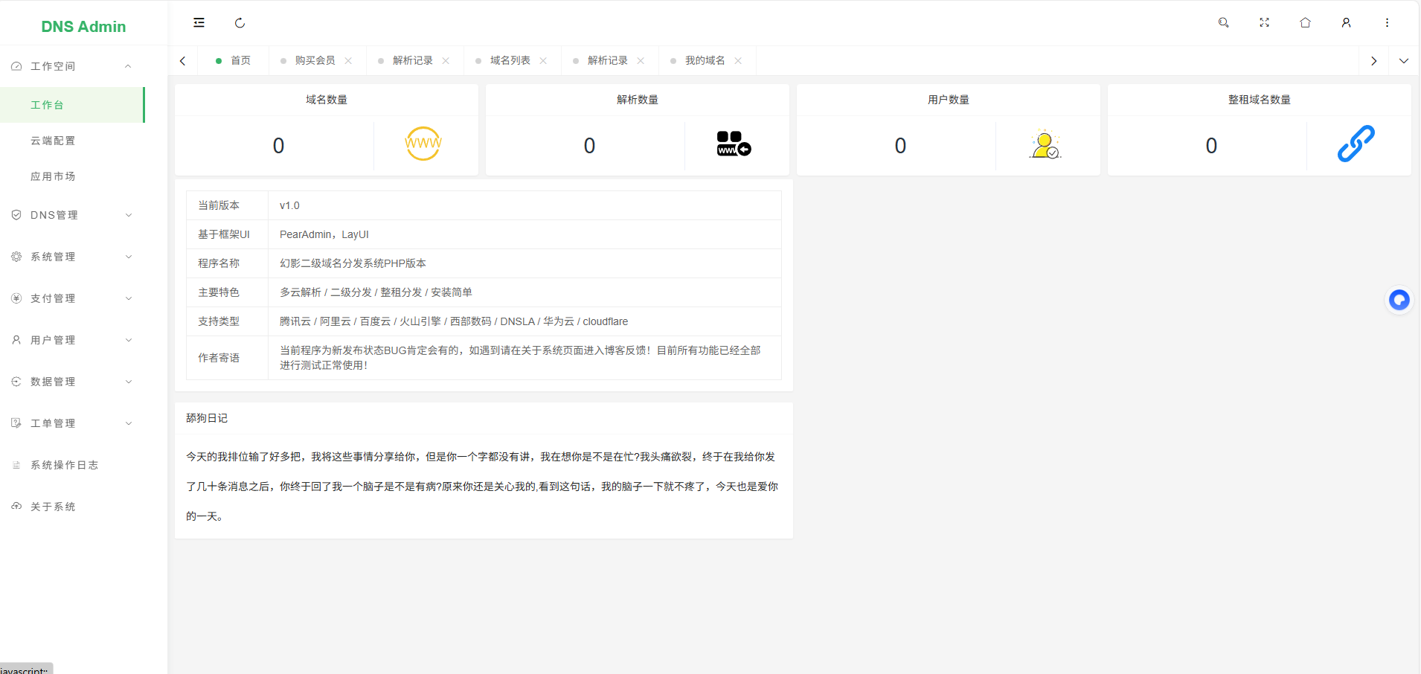
Task: Click the fullscreen icon
Action: (1264, 22)
